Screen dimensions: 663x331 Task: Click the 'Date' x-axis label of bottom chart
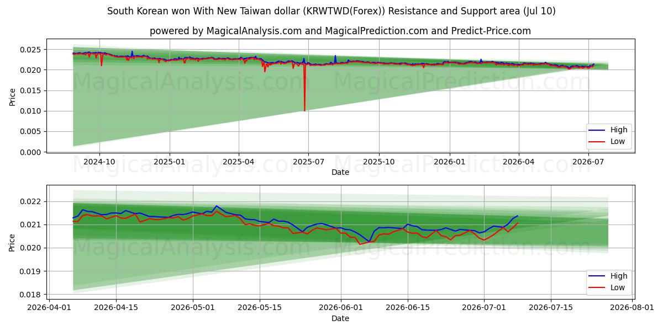[x=340, y=318]
